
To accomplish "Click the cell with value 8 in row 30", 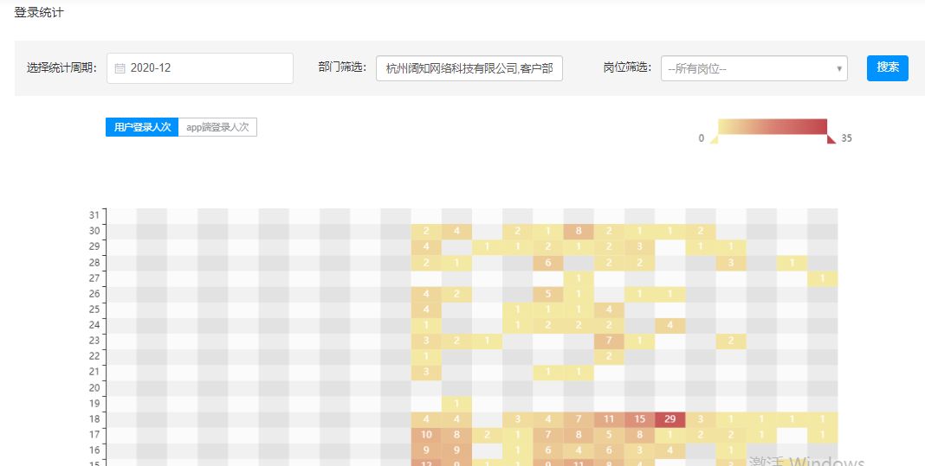I will [579, 231].
